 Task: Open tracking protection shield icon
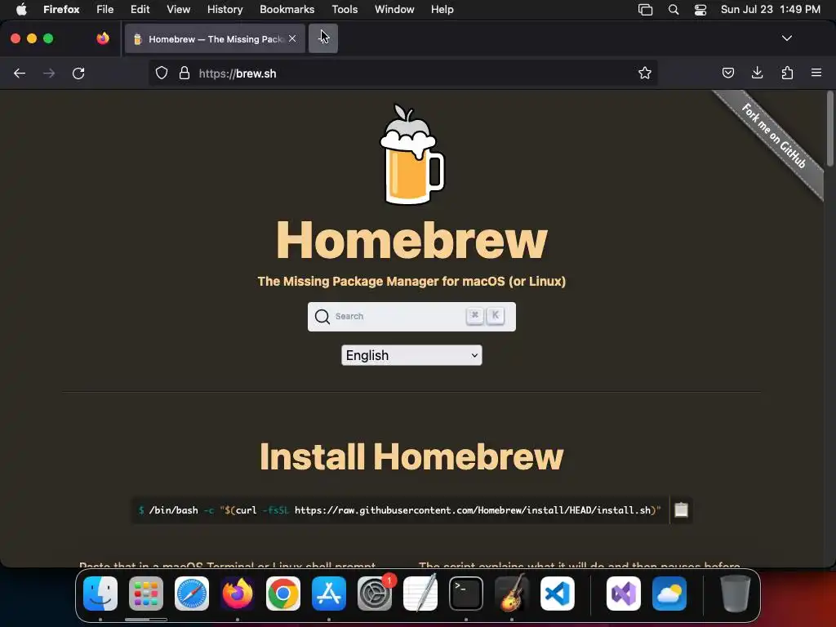162,73
